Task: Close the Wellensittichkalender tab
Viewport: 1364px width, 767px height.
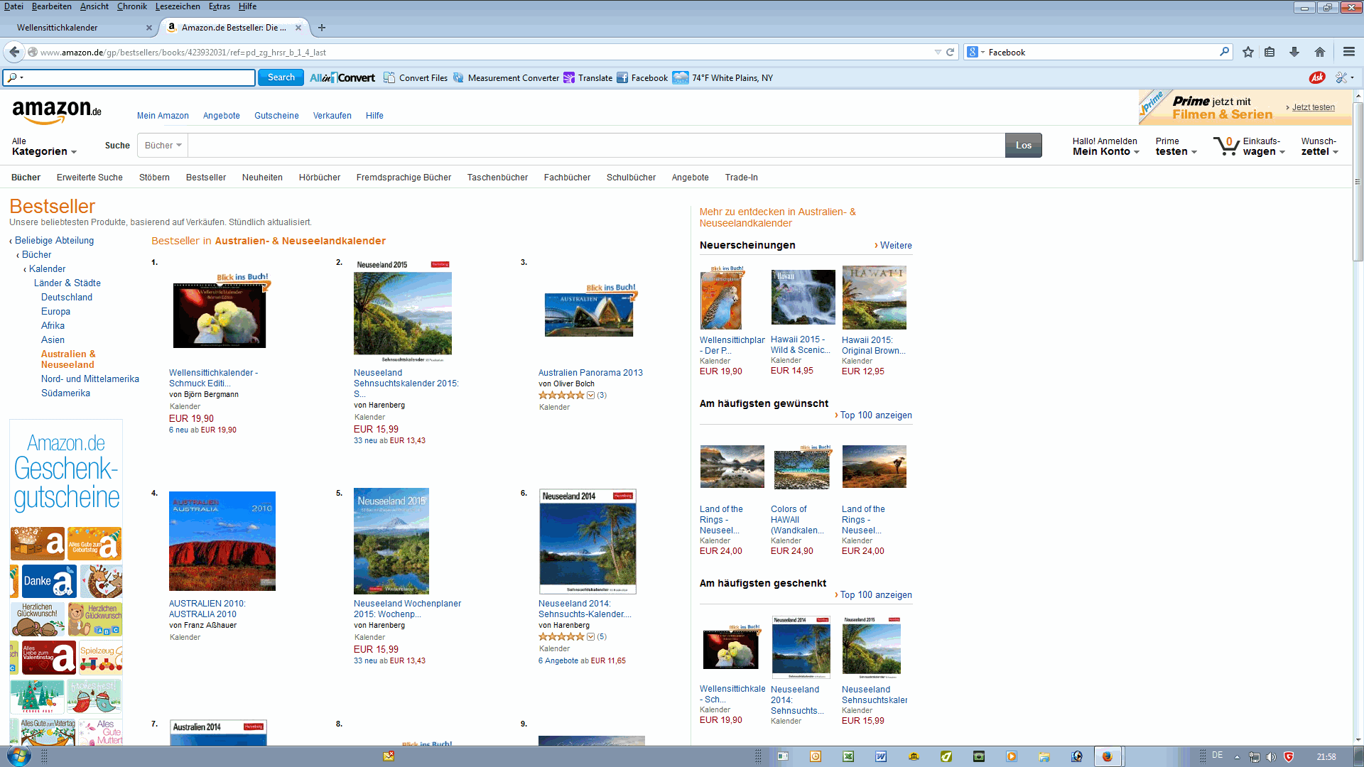Action: [x=148, y=28]
